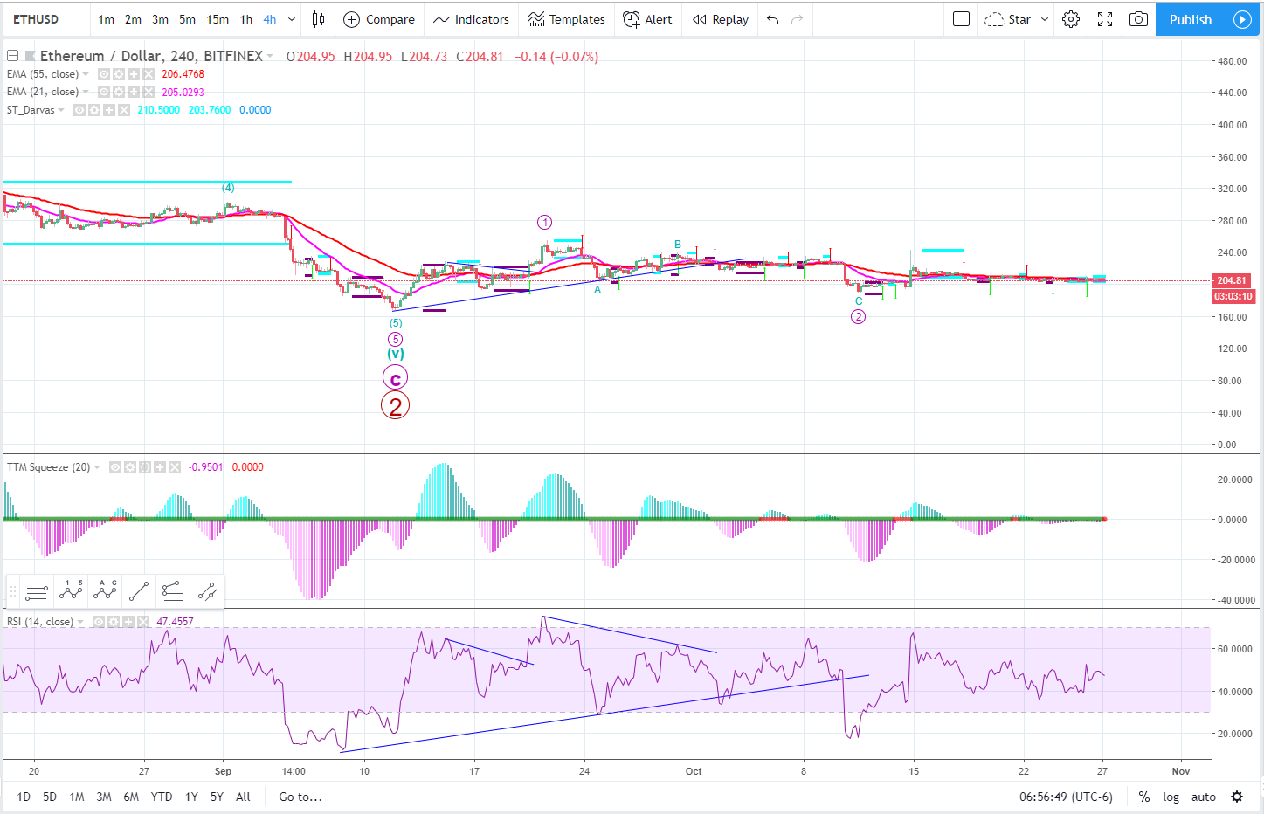Select the 15m timeframe
1264x814 pixels.
pos(218,19)
